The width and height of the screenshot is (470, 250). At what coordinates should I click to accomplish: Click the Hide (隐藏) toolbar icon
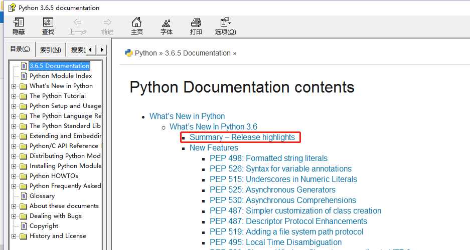click(19, 22)
